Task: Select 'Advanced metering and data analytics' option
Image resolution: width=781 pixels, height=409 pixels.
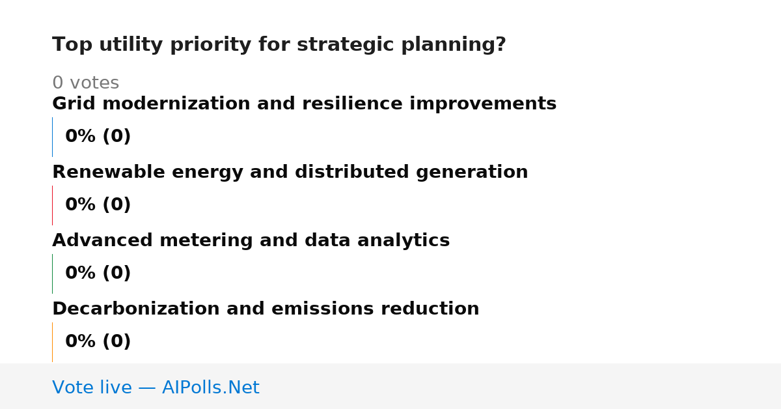Action: pyautogui.click(x=251, y=241)
